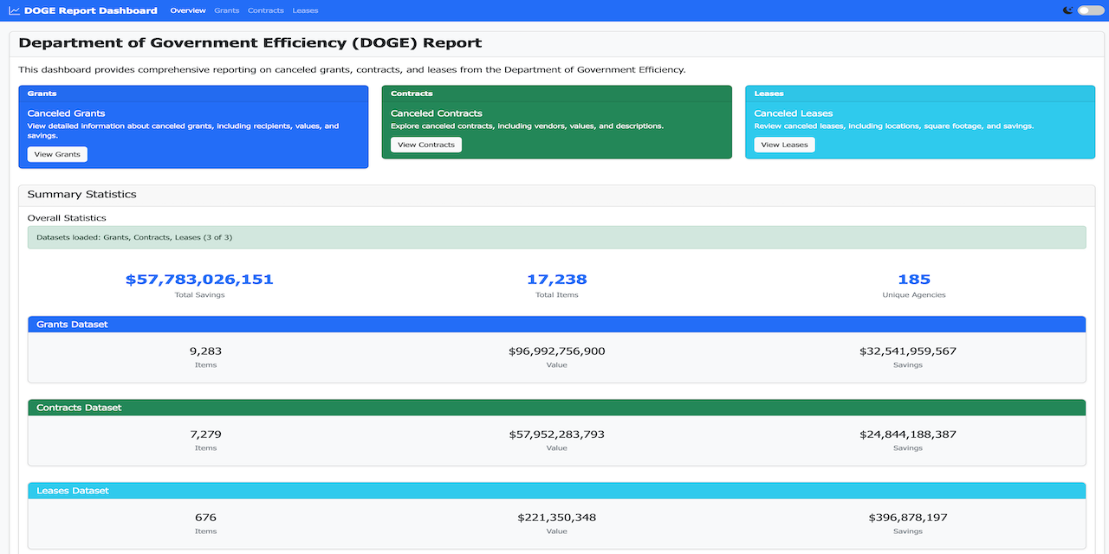Click the Contracts Dataset header bar
This screenshot has width=1109, height=554.
(556, 407)
